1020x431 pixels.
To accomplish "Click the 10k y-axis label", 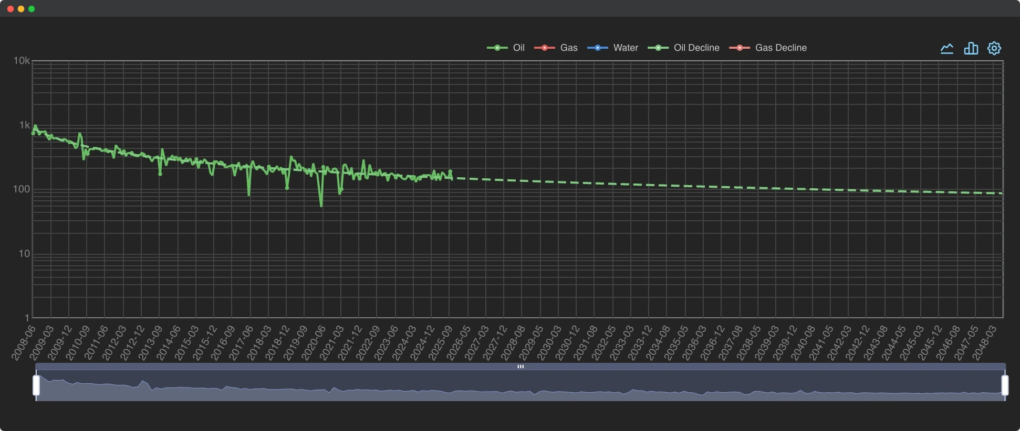I will click(22, 61).
